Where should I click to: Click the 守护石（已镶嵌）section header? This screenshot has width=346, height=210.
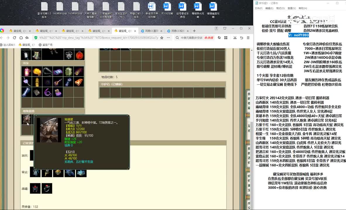pyautogui.click(x=162, y=84)
